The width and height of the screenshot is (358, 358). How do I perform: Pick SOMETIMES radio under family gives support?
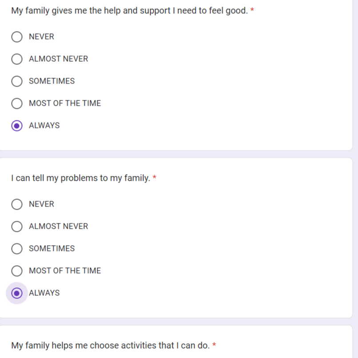17,81
